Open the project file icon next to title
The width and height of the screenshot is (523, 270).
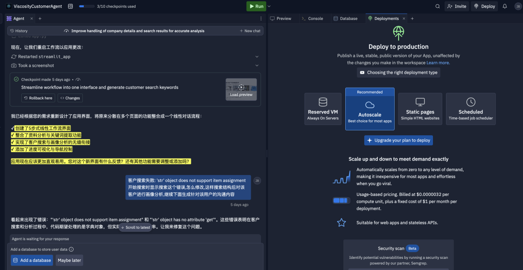pyautogui.click(x=71, y=6)
